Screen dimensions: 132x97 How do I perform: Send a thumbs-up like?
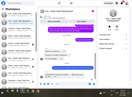click(x=94, y=84)
